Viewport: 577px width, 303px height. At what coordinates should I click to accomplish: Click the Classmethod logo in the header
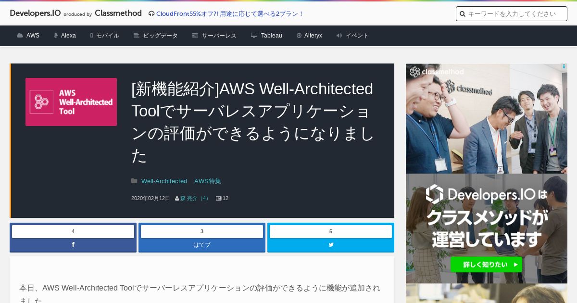tap(118, 13)
